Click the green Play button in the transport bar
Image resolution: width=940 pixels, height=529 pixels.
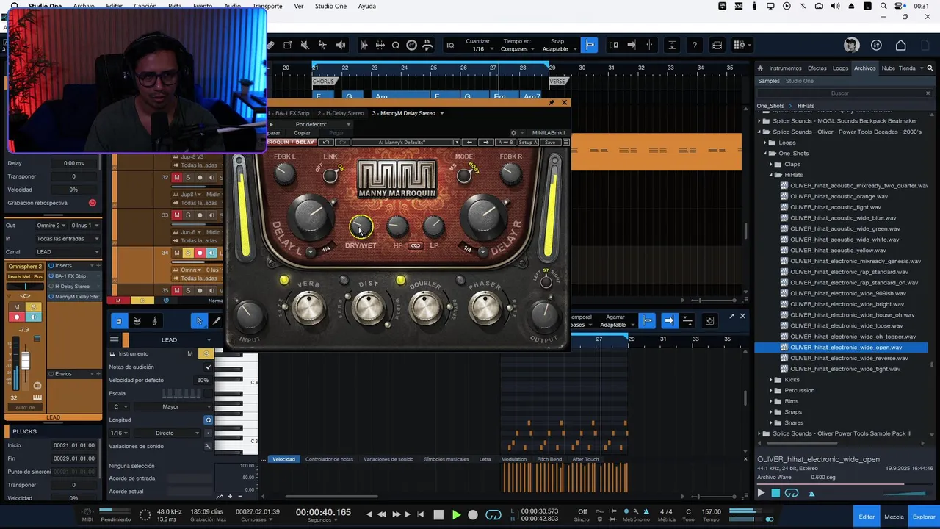(x=456, y=515)
